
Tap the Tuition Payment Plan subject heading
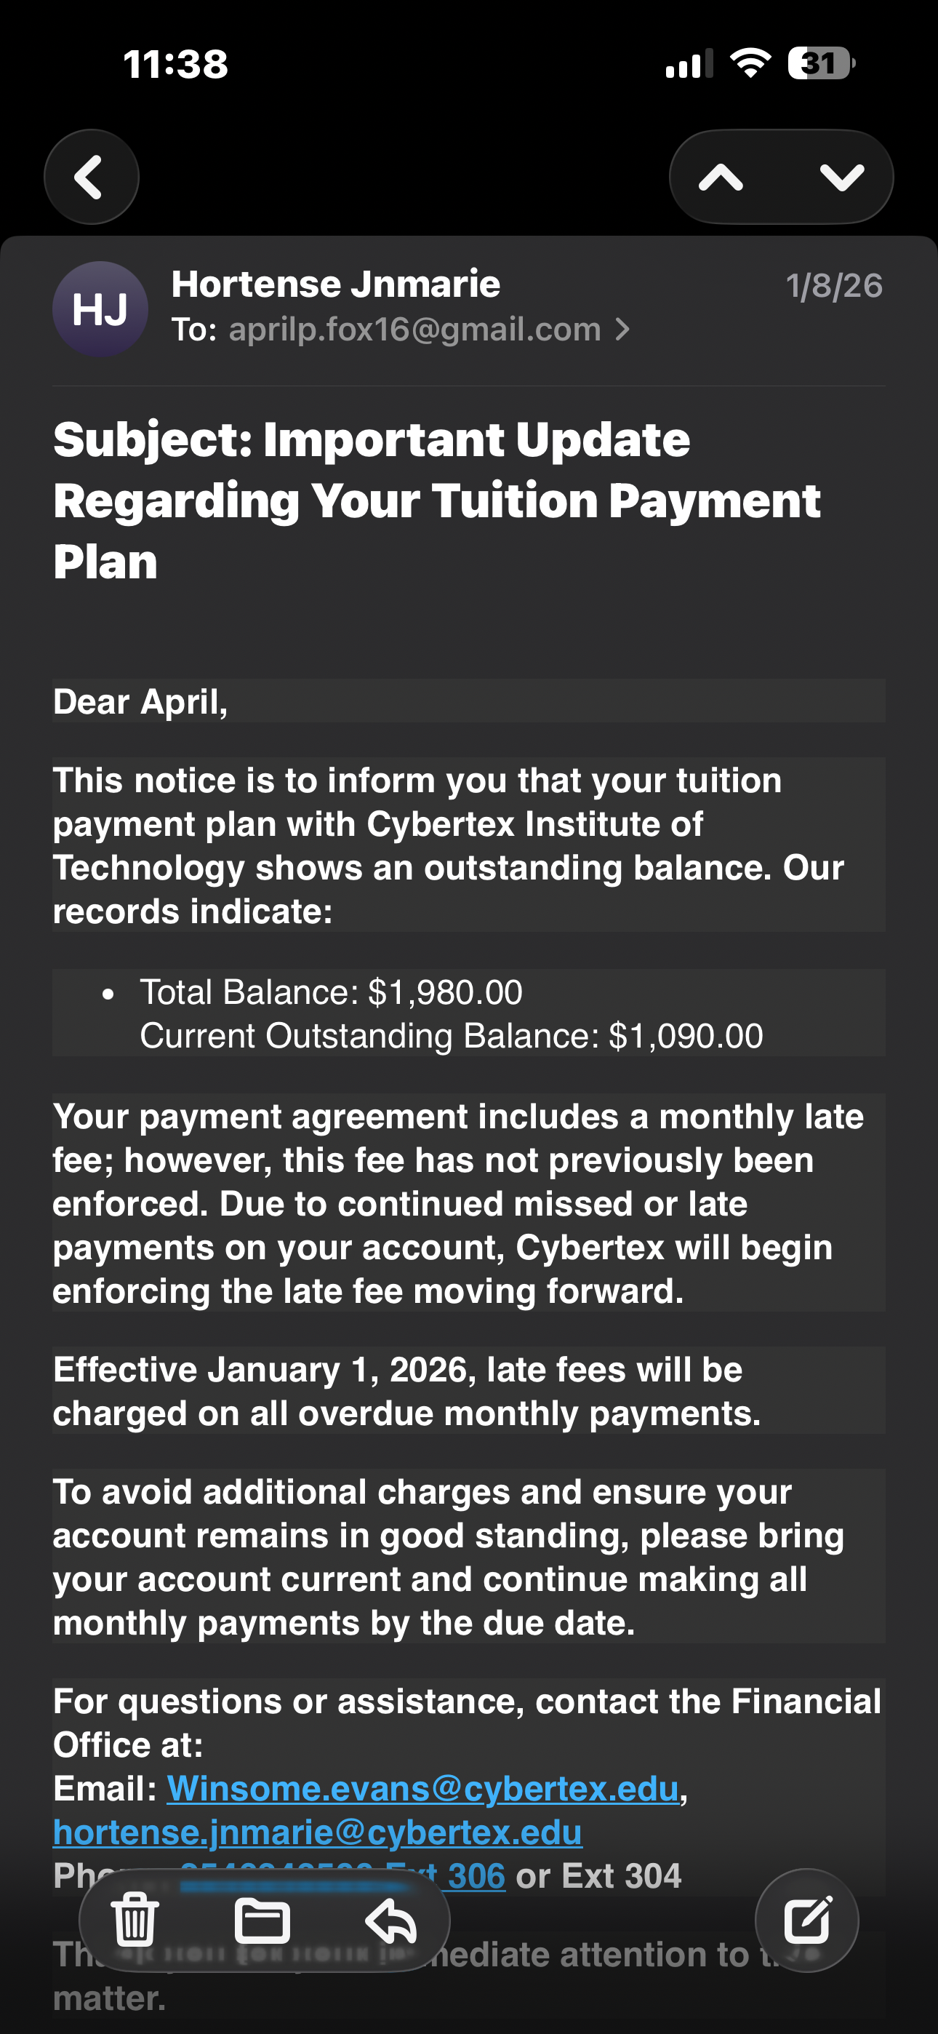436,500
